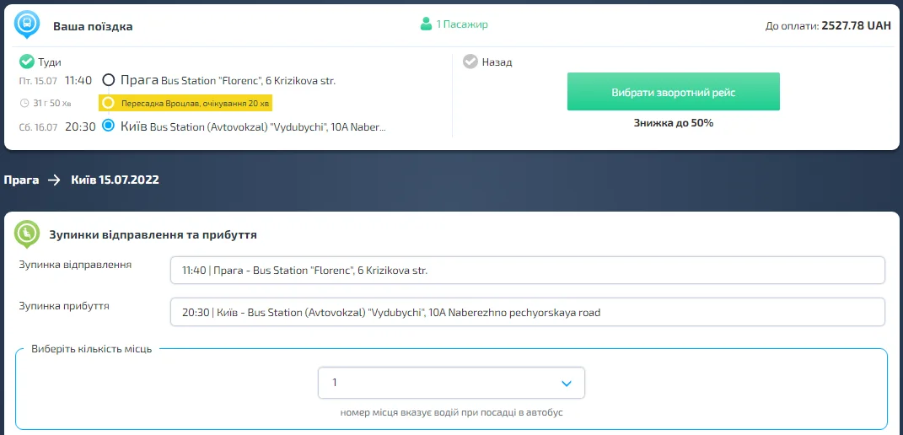This screenshot has height=435, width=903.
Task: Click the arrow between Прага and Київ
Action: point(54,180)
